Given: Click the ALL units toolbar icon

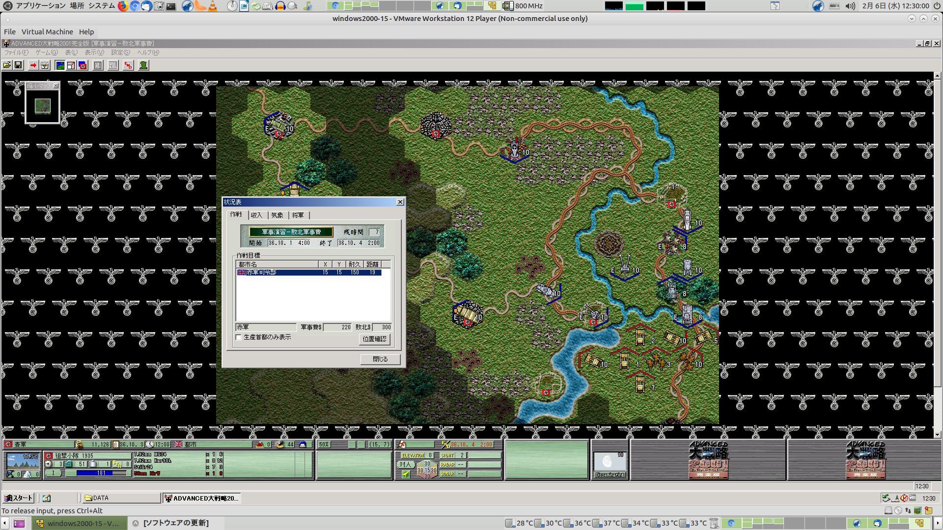Looking at the screenshot, I should click(113, 65).
